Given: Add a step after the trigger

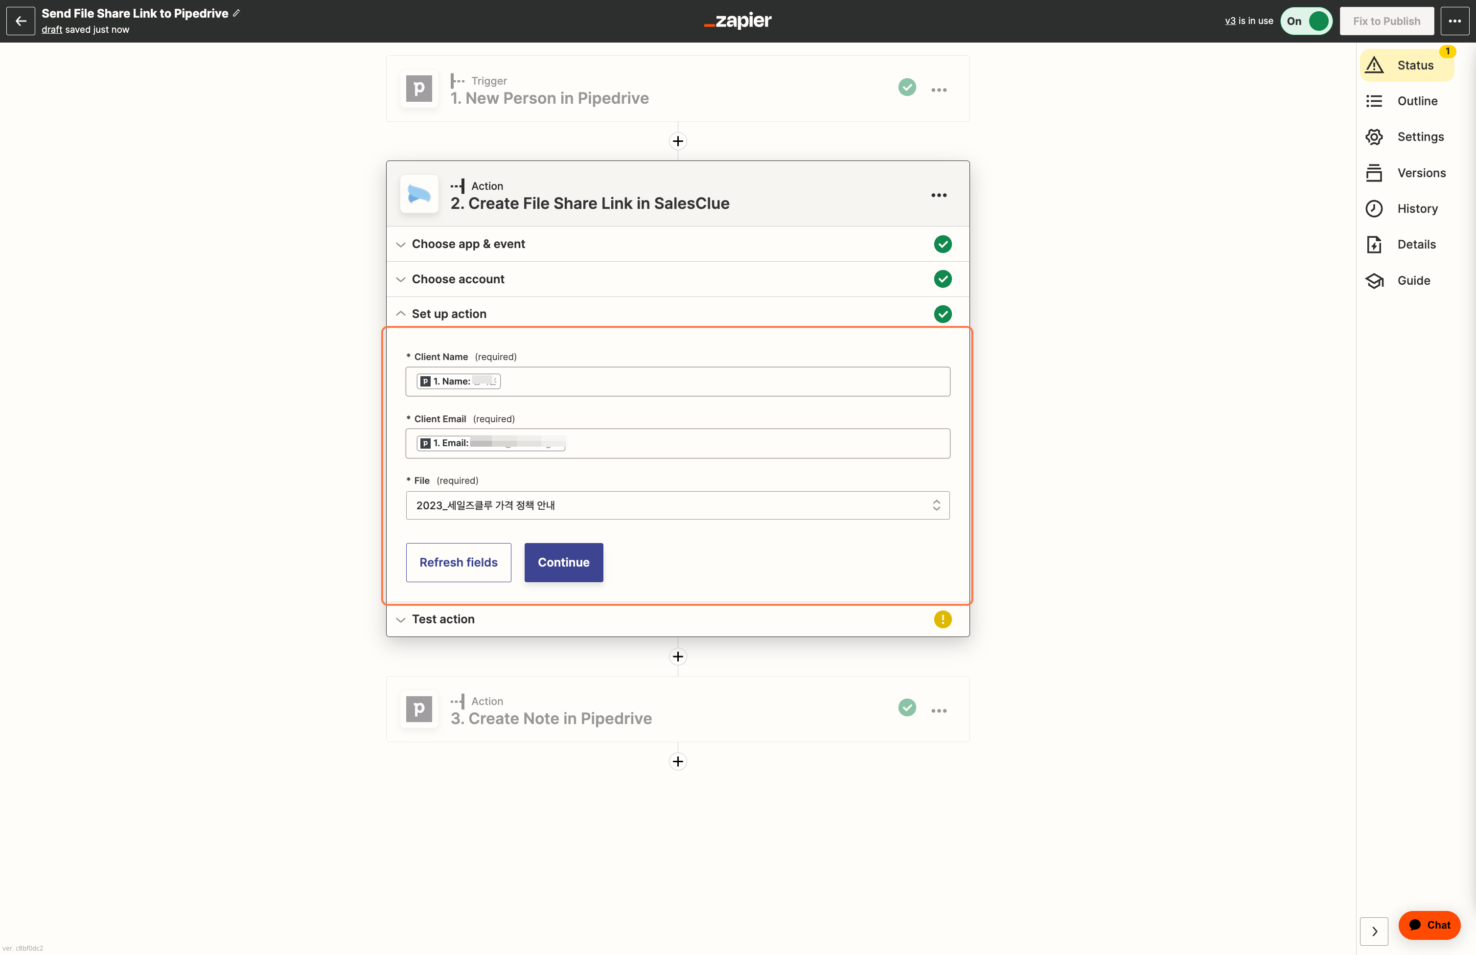Looking at the screenshot, I should click(x=678, y=141).
